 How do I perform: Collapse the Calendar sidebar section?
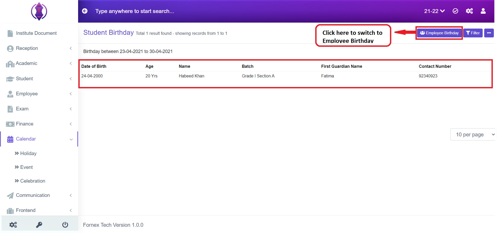tap(39, 139)
